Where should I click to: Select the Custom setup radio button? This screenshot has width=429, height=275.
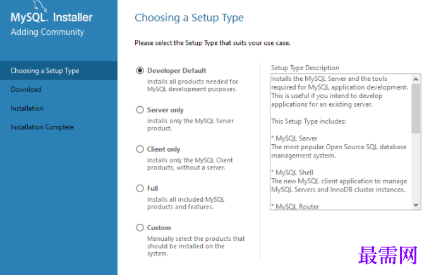tap(140, 228)
